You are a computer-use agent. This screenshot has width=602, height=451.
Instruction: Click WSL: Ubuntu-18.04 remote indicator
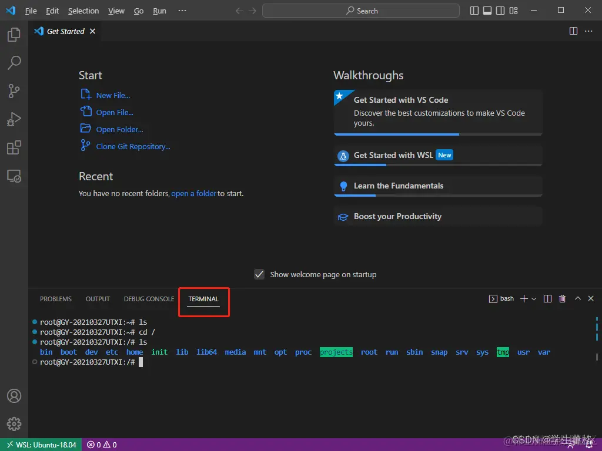click(41, 445)
